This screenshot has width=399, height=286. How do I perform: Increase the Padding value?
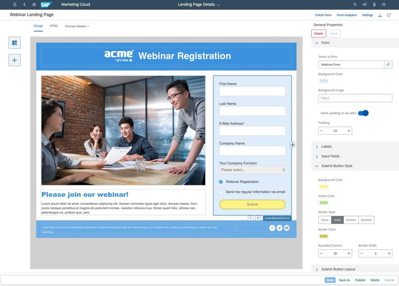[349, 131]
